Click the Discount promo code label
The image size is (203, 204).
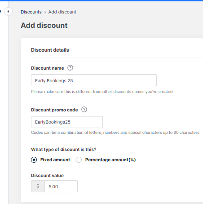[54, 110]
